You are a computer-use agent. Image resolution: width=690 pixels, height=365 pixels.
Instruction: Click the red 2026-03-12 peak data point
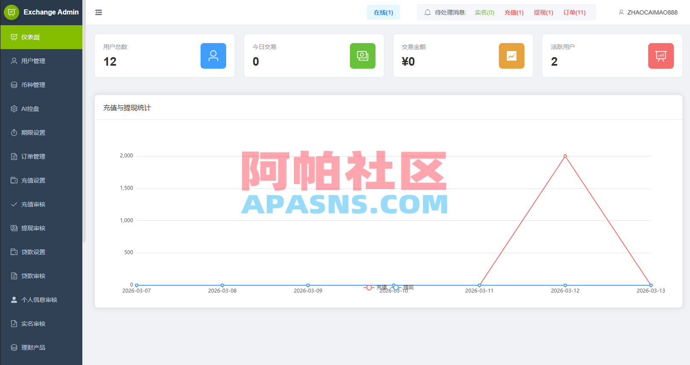565,156
